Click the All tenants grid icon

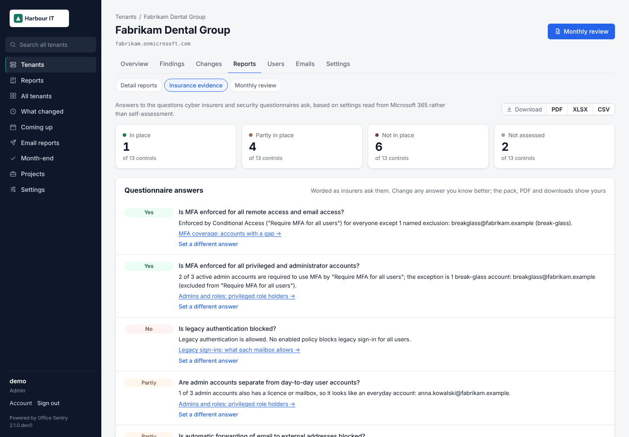[13, 96]
